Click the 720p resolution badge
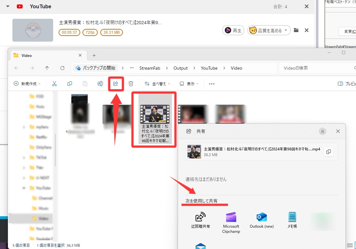This screenshot has width=356, height=249. [x=90, y=32]
